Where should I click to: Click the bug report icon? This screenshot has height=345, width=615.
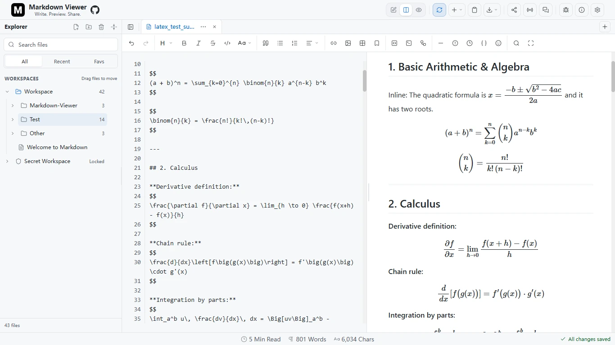(566, 10)
